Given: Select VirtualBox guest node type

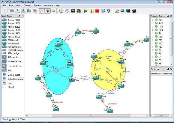Looking at the screenshot, I should [x=13, y=79].
